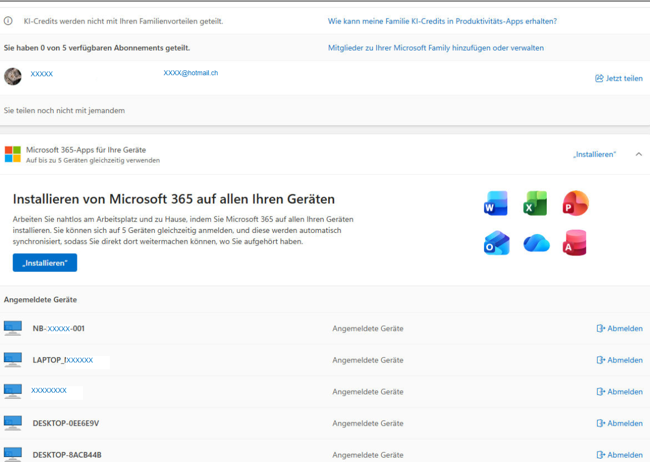Click heading Installieren von Microsoft 365
Image resolution: width=650 pixels, height=462 pixels.
[174, 199]
